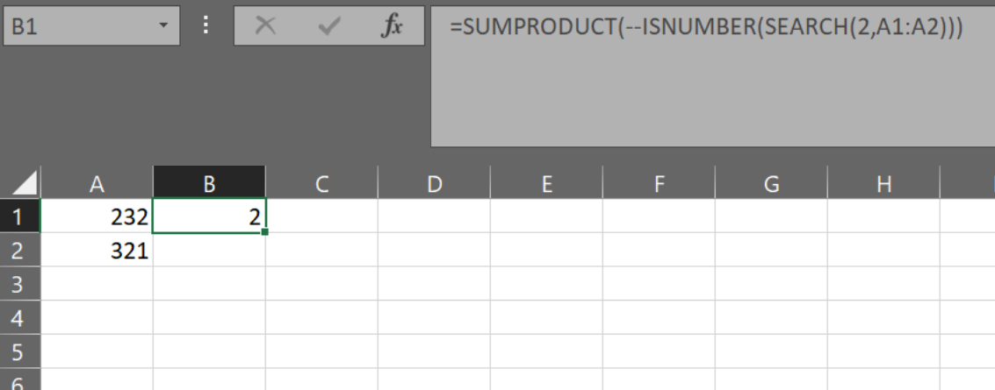Click the Select All corner triangle

click(25, 184)
